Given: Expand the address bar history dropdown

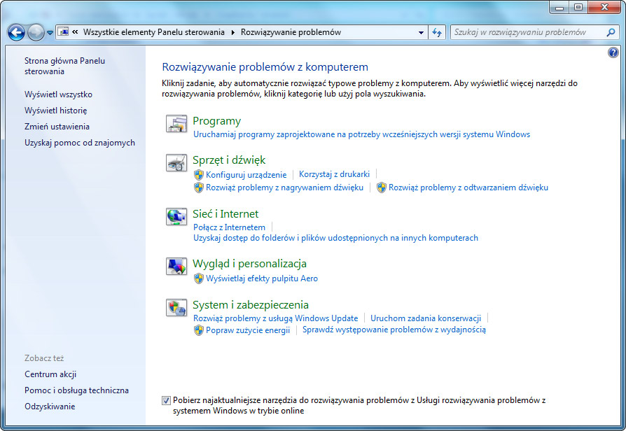Looking at the screenshot, I should (x=421, y=32).
